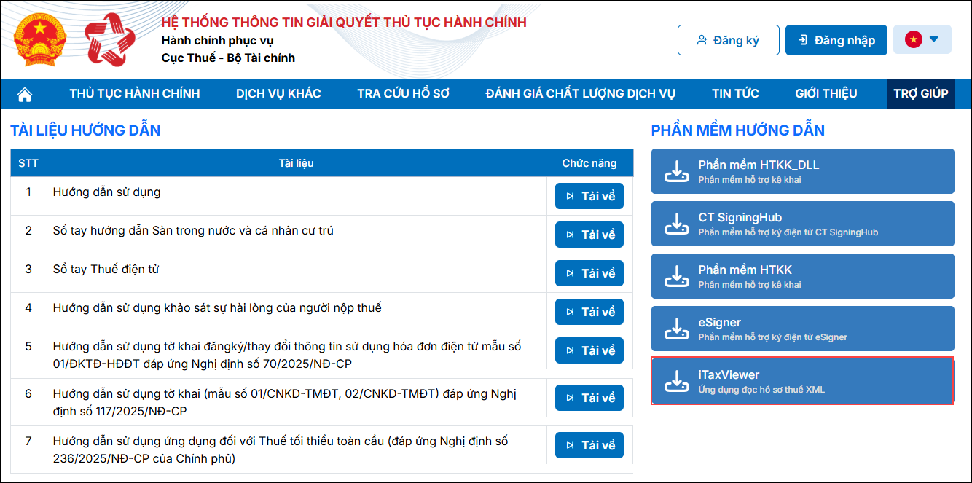Click Tải về for Hướng dẫn sử dụng
Viewport: 972px width, 483px height.
coord(589,196)
